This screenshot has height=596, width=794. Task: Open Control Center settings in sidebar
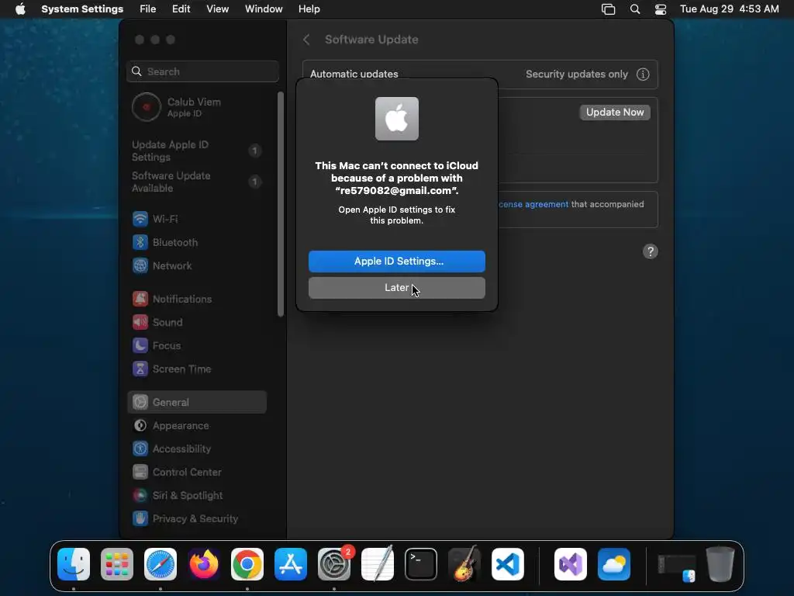click(196, 473)
